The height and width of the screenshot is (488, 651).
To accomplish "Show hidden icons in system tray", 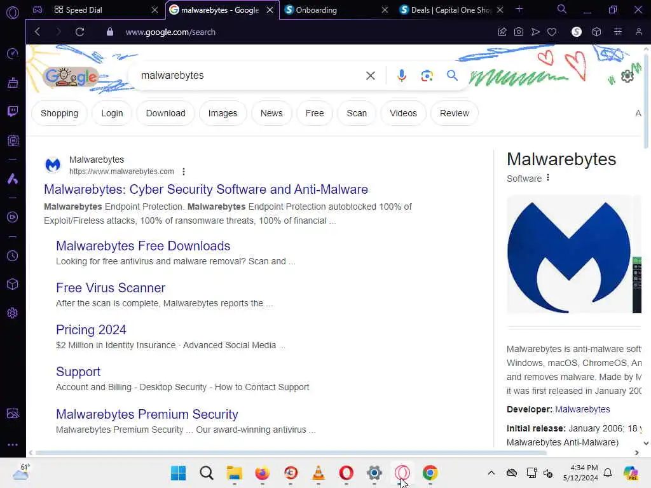I will click(x=491, y=473).
